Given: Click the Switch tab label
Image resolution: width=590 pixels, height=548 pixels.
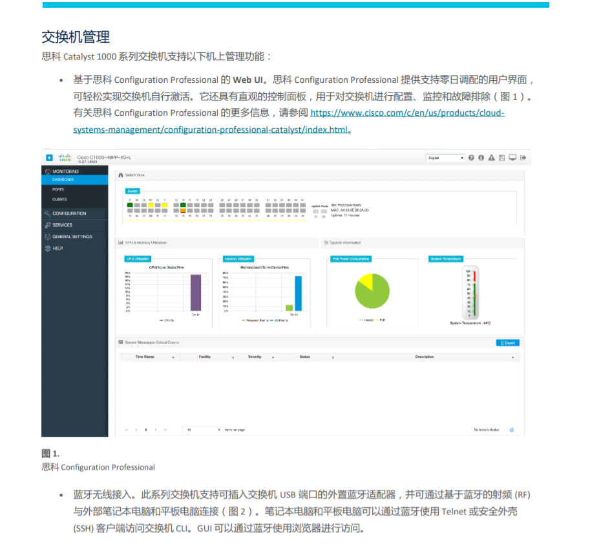Looking at the screenshot, I should [x=132, y=192].
